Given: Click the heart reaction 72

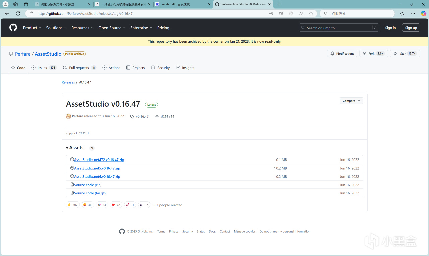Looking at the screenshot, I should tap(116, 205).
